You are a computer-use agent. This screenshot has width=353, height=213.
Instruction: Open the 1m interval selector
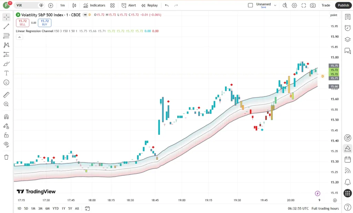point(62,6)
